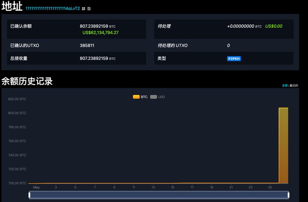
Task: Click the 已确认余额 label
Action: [x=21, y=26]
